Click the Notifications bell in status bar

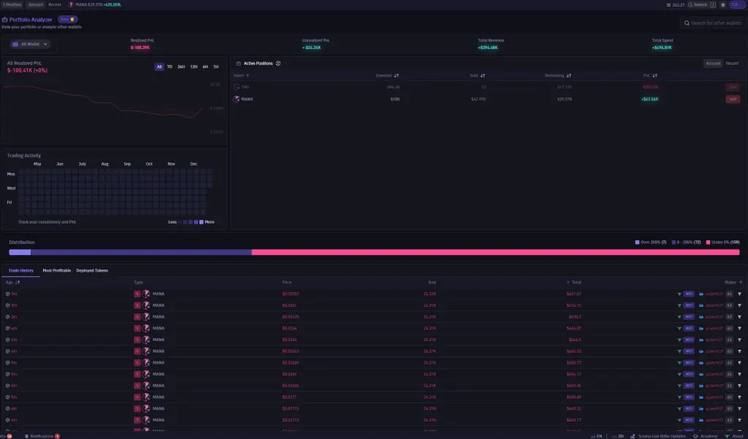pyautogui.click(x=27, y=435)
